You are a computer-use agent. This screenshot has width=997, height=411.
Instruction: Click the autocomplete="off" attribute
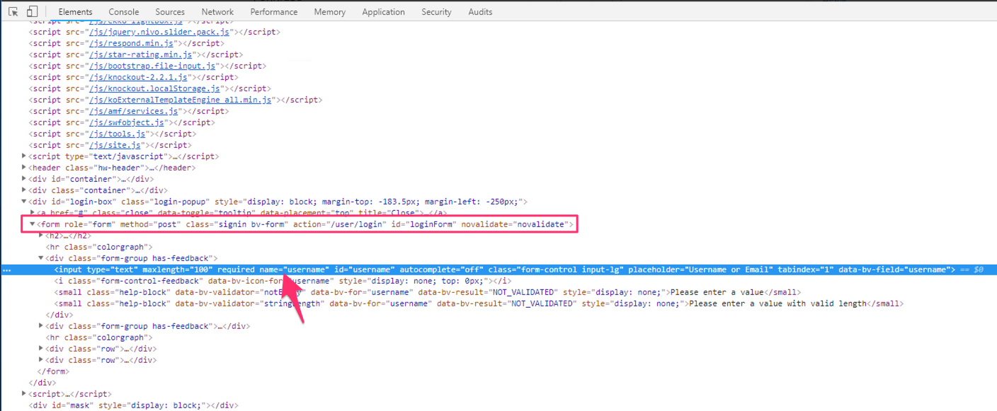tap(441, 270)
